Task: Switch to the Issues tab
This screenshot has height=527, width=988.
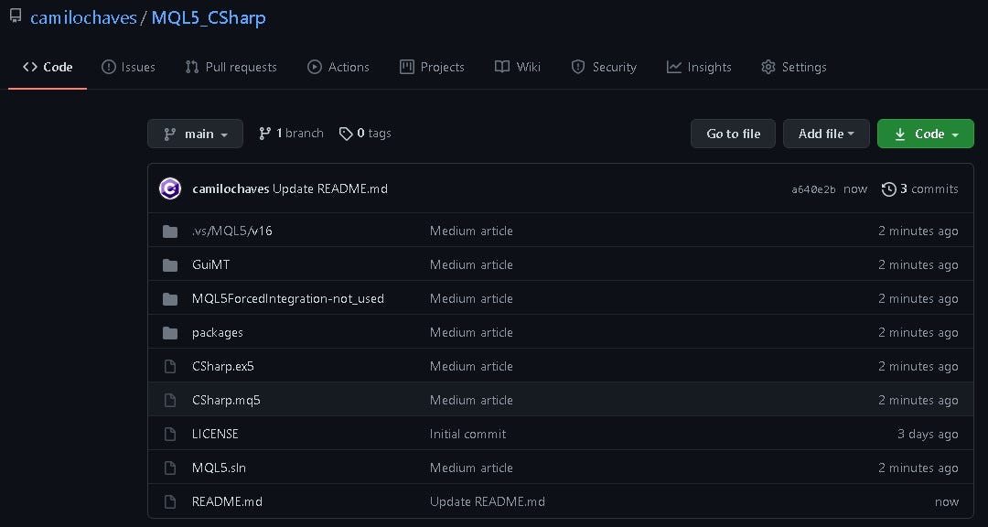Action: [x=129, y=67]
